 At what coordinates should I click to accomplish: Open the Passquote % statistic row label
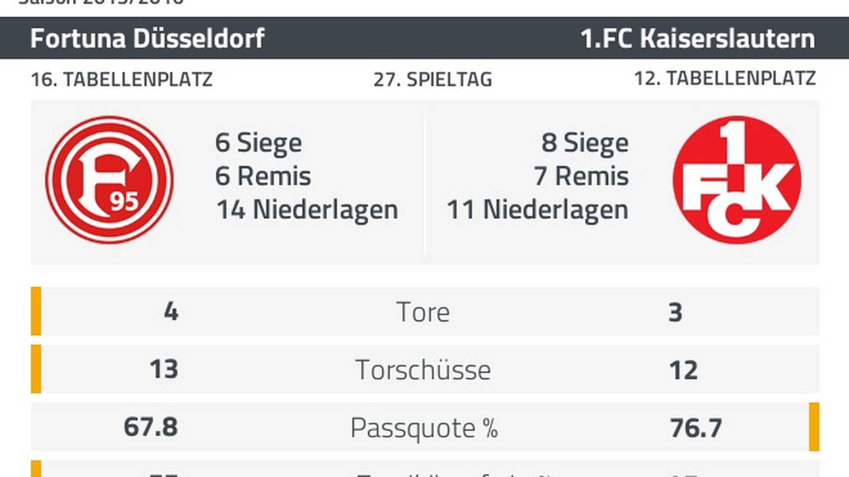click(424, 428)
